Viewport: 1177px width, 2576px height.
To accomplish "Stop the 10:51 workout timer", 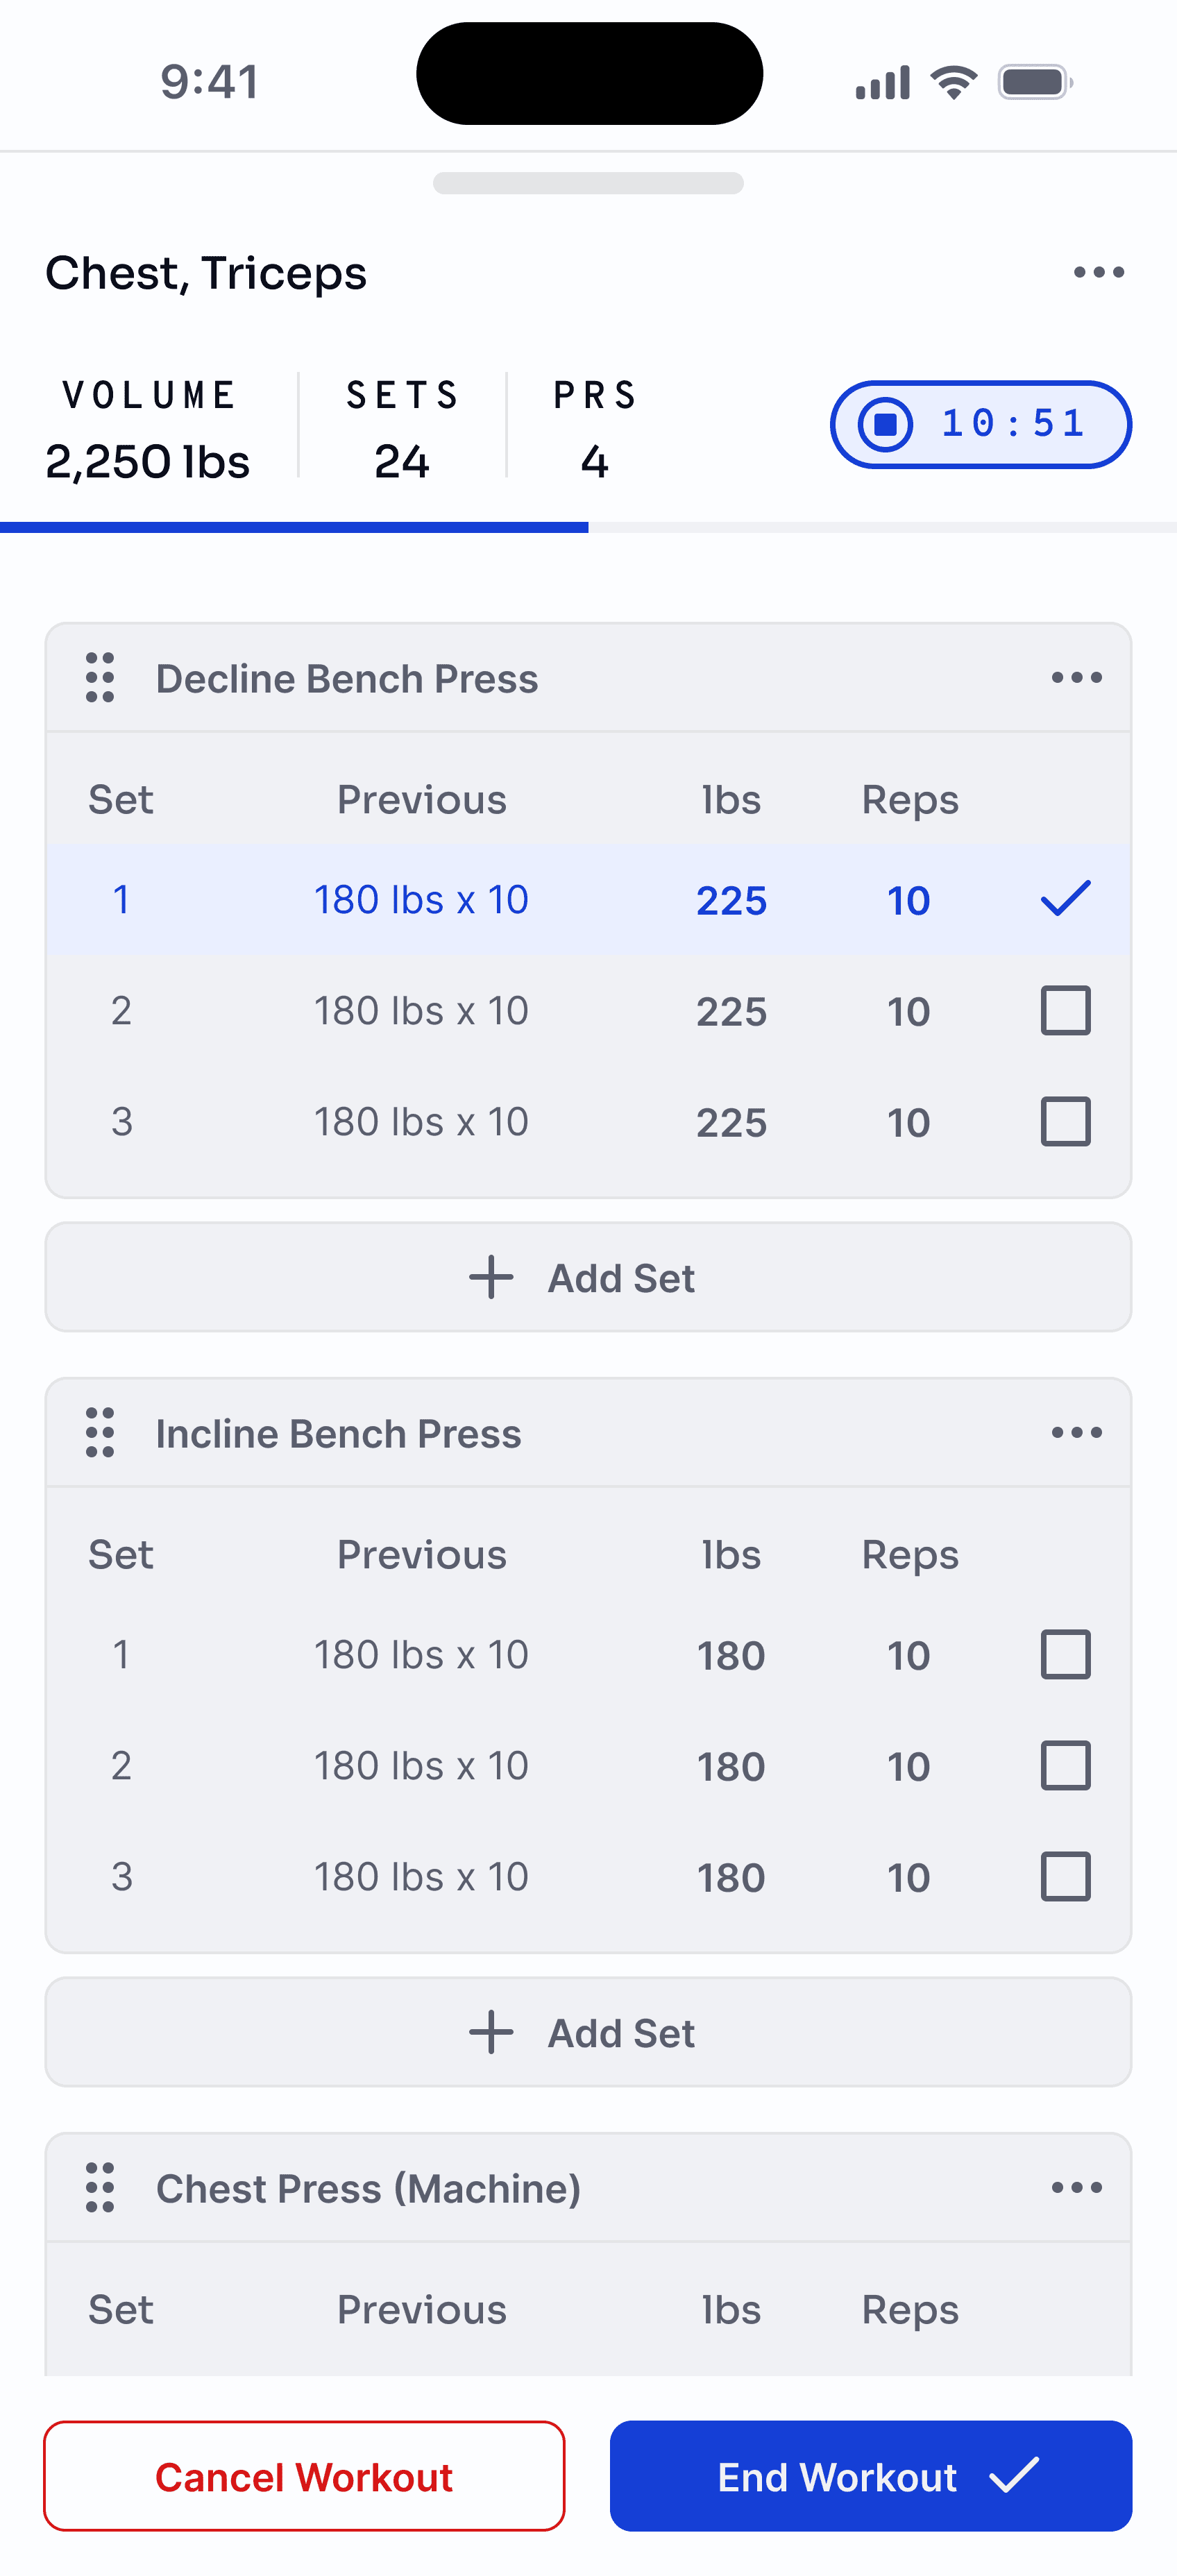I will 886,424.
